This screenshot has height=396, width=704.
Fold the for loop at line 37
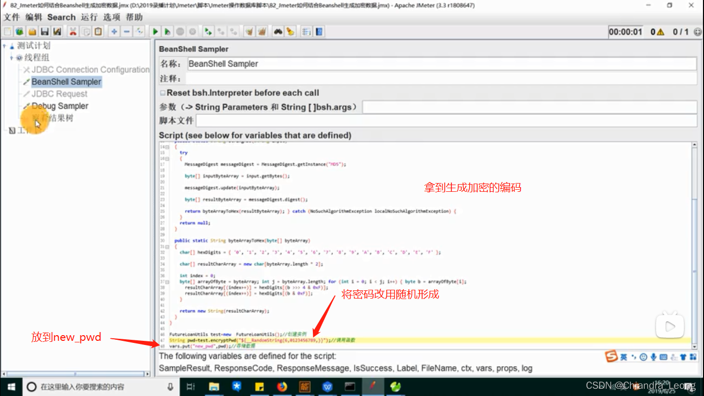coord(167,282)
